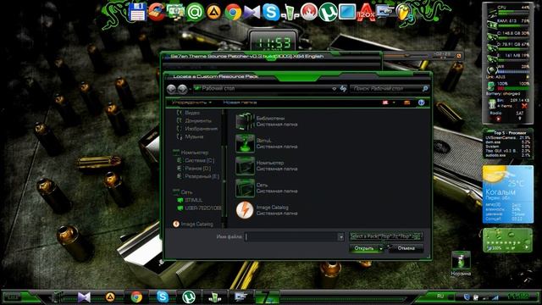Image resolution: width=542 pixels, height=305 pixels.
Task: Select the Сеть item in file list
Action: pyautogui.click(x=267, y=188)
